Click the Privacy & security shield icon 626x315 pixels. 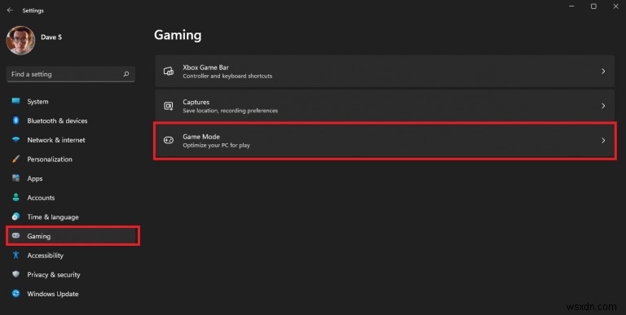[16, 274]
